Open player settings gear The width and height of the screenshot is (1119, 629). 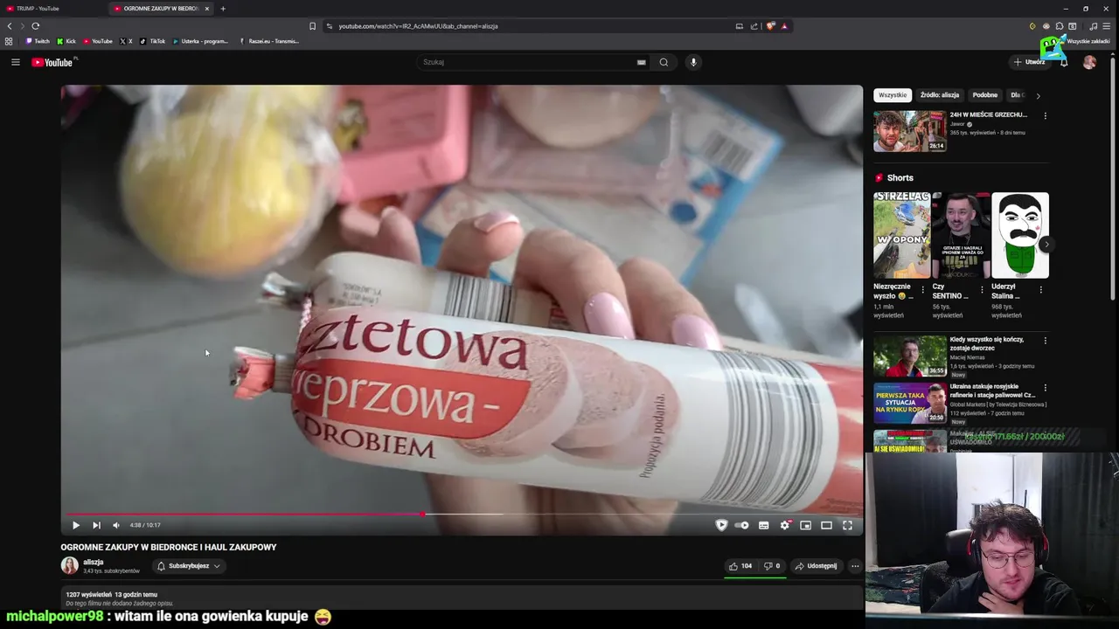785,525
